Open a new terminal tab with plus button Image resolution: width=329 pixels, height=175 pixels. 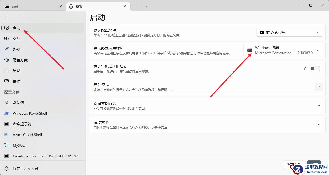click(x=137, y=6)
